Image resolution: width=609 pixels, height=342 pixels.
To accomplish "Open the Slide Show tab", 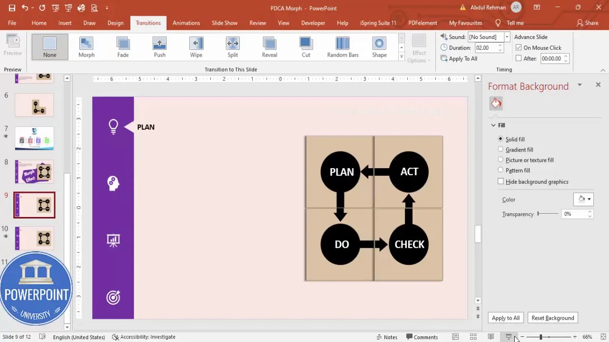I will (x=225, y=23).
